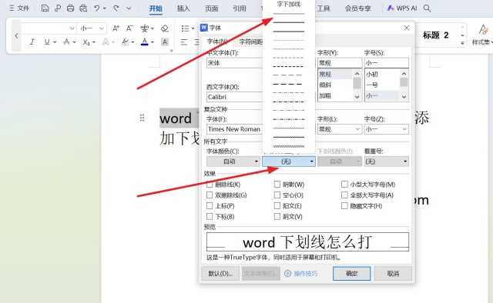The image size is (493, 303).
Task: Enable the 上标(P) checkbox
Action: click(x=210, y=206)
